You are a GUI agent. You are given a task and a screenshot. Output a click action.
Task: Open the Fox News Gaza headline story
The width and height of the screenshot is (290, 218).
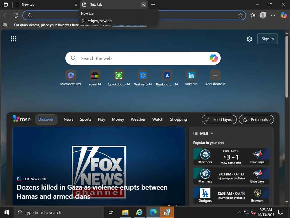92,192
